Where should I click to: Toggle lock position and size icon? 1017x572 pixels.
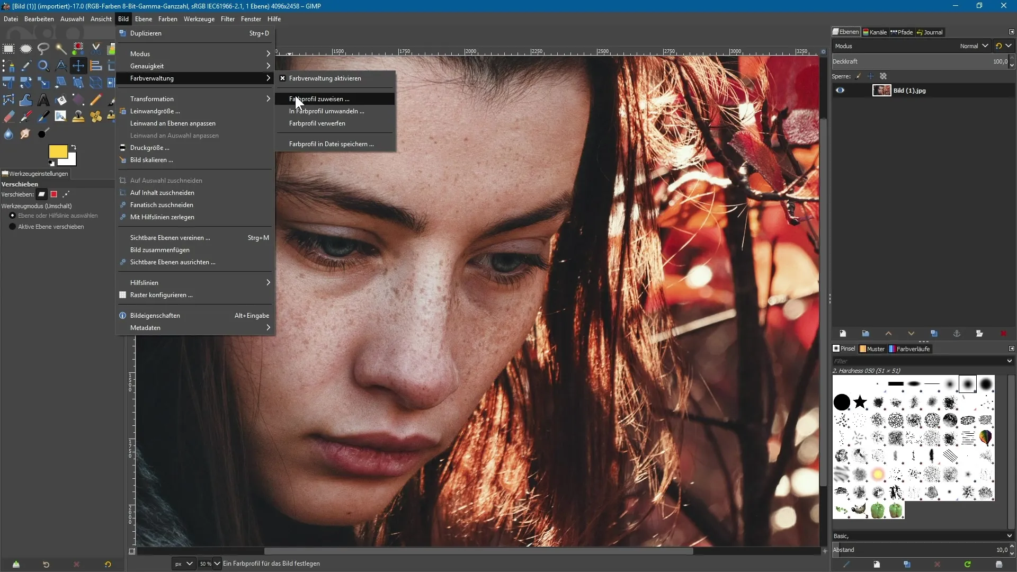pos(870,76)
